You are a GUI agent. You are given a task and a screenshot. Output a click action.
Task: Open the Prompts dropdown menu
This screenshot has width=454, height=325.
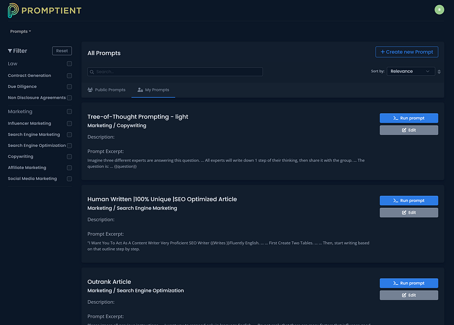[20, 31]
